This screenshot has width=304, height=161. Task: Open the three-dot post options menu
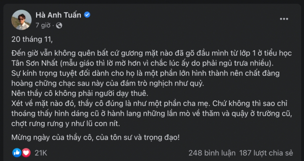(x=284, y=19)
